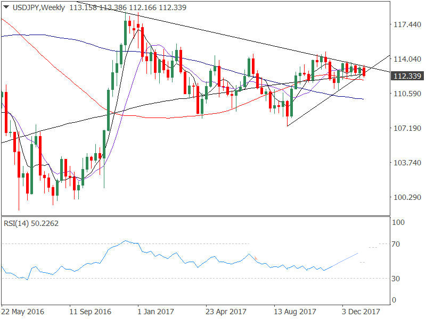
Task: Select the 1 Jan 2017 date label
Action: (155, 312)
